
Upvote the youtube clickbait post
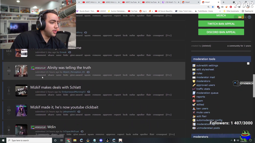(9, 107)
